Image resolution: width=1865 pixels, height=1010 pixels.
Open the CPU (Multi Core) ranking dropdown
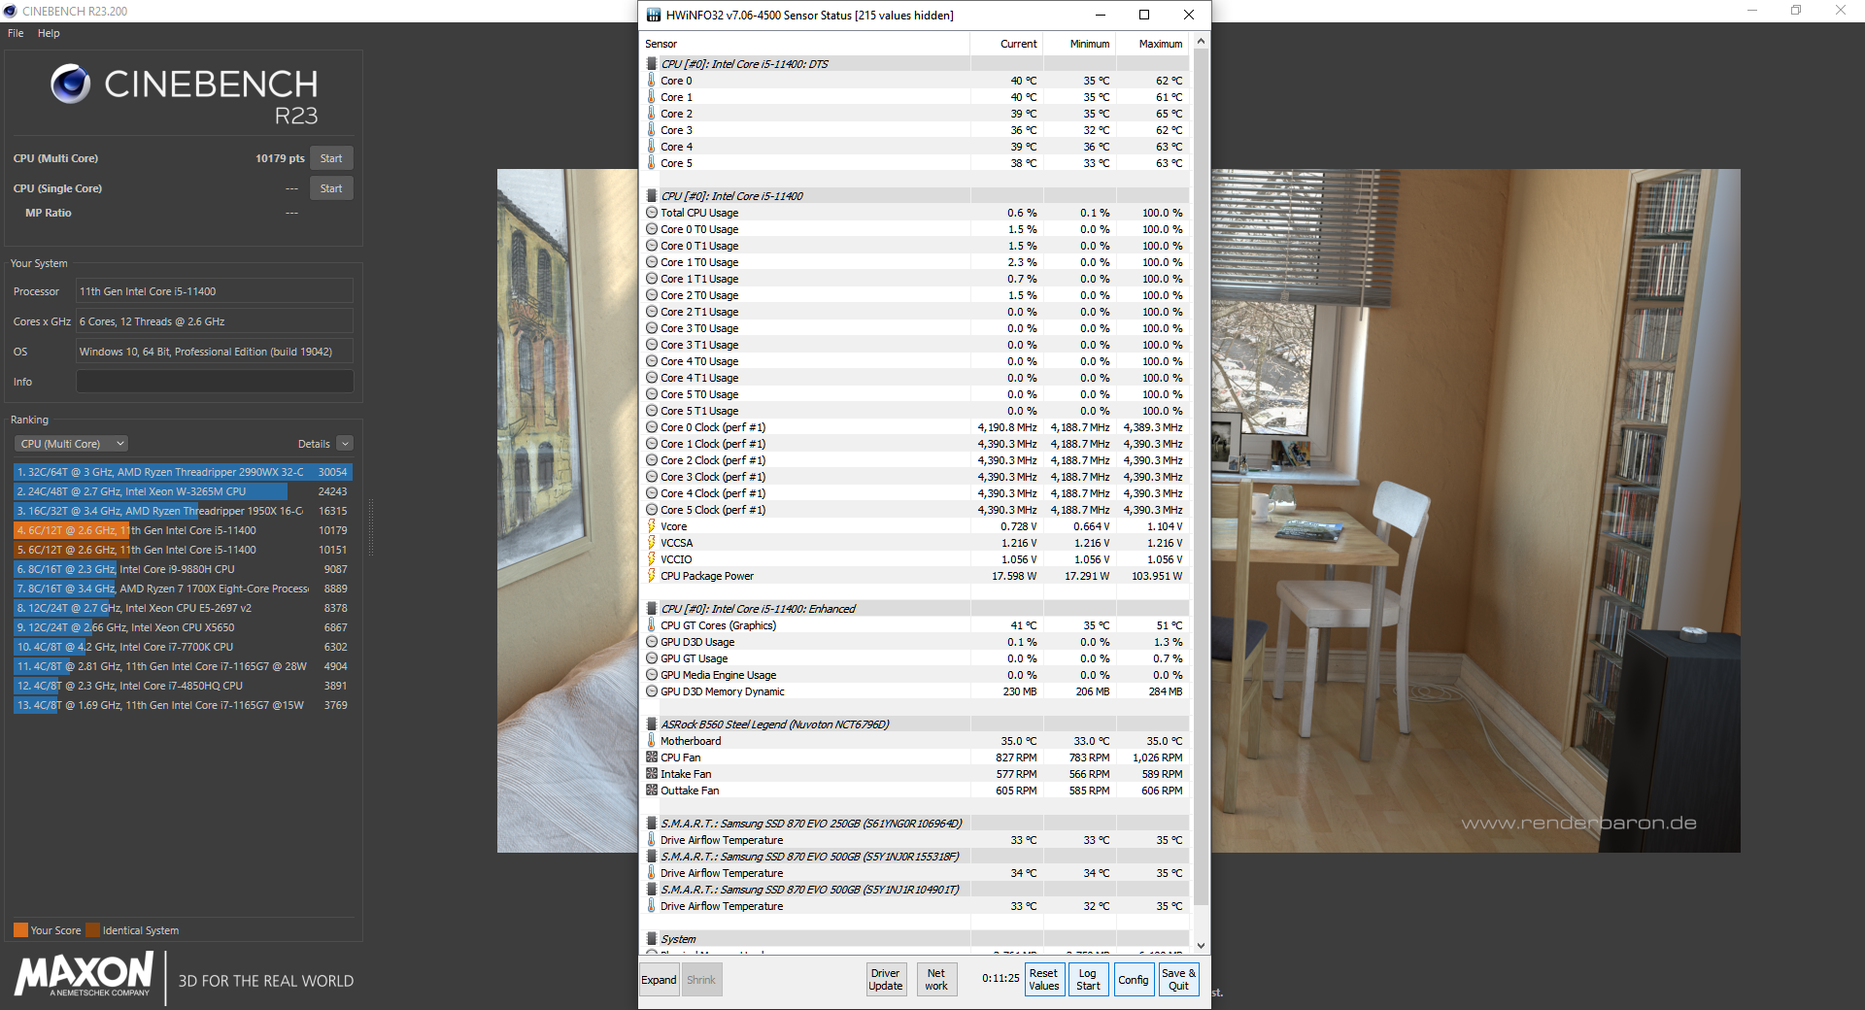pyautogui.click(x=72, y=444)
